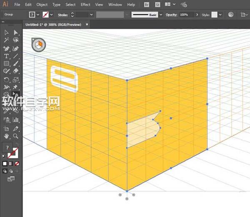Screen dimensions: 250x217
Task: Select the Slice tool
Action: [x=16, y=129]
